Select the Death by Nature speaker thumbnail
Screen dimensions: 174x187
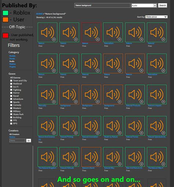(x=113, y=126)
